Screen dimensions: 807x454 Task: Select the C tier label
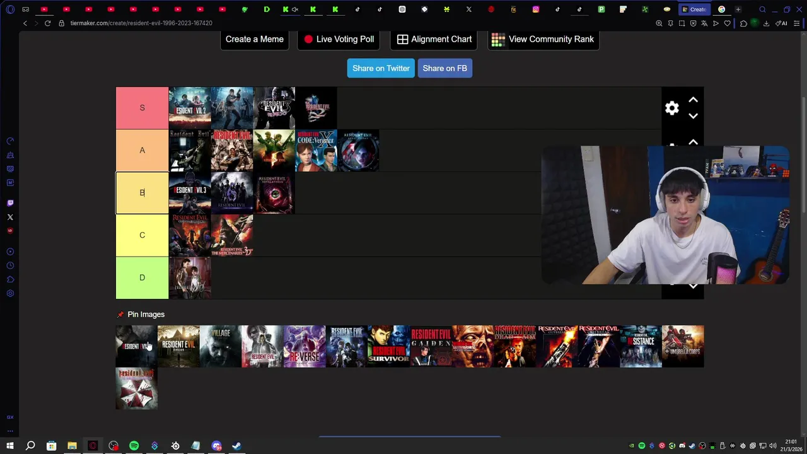pos(142,235)
